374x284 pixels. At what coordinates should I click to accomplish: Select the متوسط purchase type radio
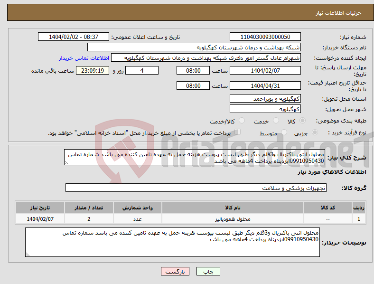tap(284, 132)
